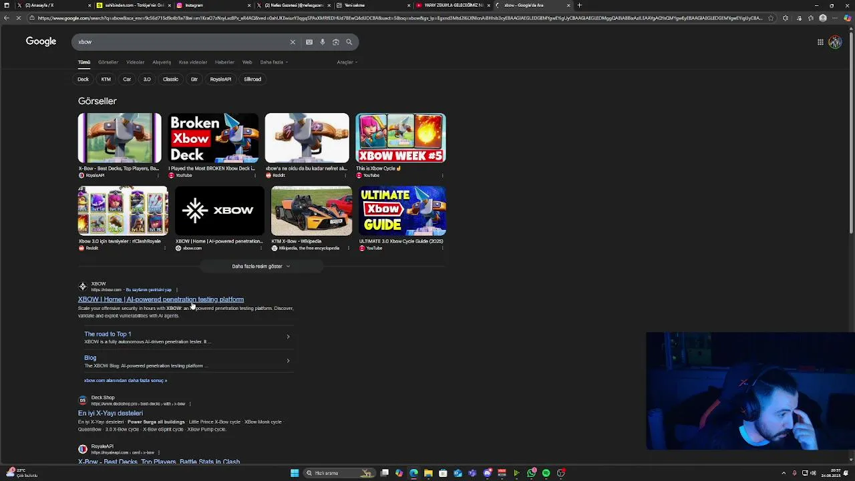
Task: Open Spotify from the taskbar
Action: pyautogui.click(x=546, y=473)
